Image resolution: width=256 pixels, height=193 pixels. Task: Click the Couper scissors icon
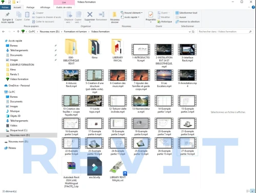[34, 13]
